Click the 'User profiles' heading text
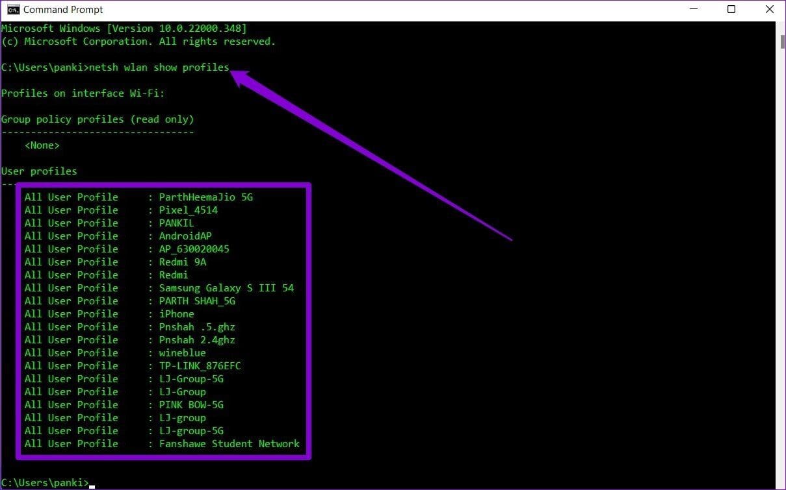 (39, 171)
